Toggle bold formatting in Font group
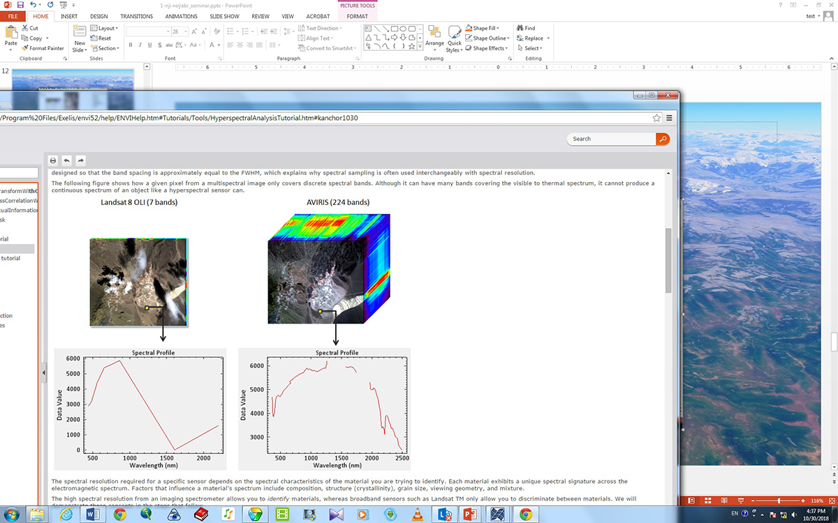 click(x=130, y=45)
